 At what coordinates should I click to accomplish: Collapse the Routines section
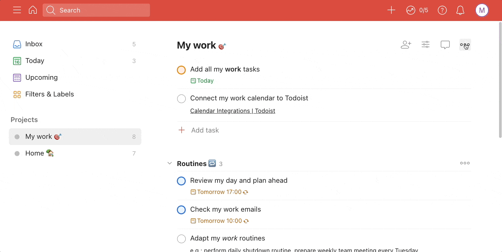click(169, 163)
